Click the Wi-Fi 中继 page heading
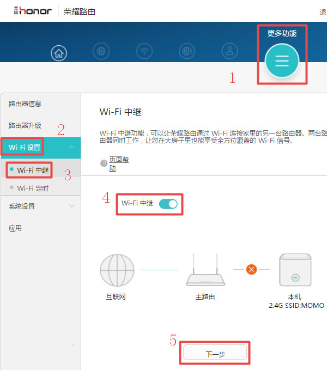Image resolution: width=327 pixels, height=370 pixels. (120, 112)
